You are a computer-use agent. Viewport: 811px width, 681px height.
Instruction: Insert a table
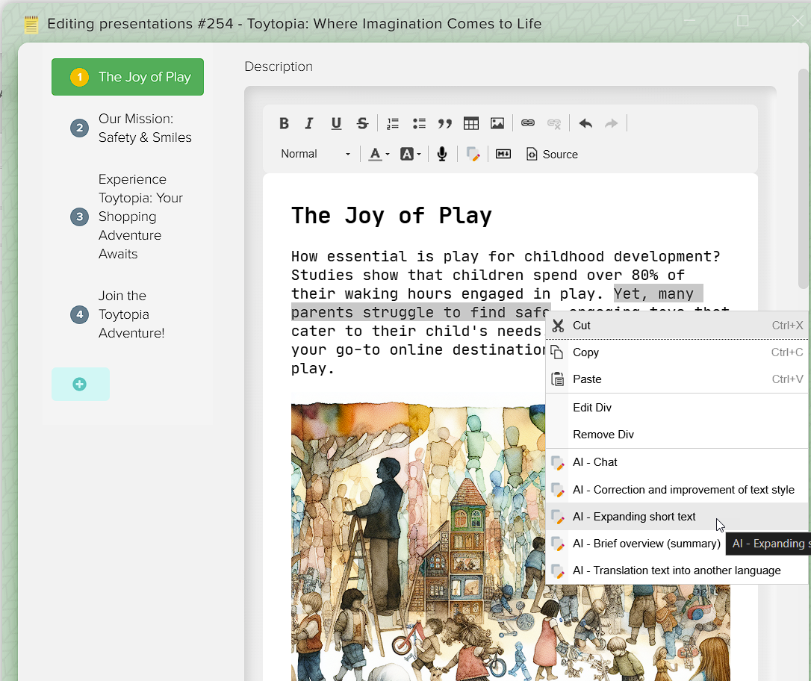tap(471, 124)
